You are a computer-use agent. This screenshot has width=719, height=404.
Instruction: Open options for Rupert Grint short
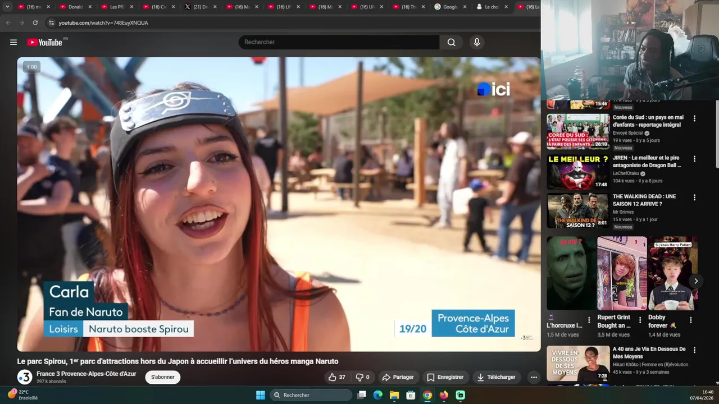tap(640, 320)
